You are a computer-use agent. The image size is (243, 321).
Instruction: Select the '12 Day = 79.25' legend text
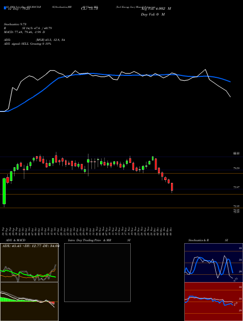[18, 9]
